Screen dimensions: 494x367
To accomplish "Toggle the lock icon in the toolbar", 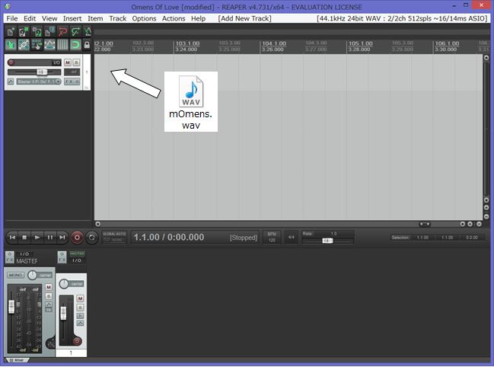I will pos(87,46).
